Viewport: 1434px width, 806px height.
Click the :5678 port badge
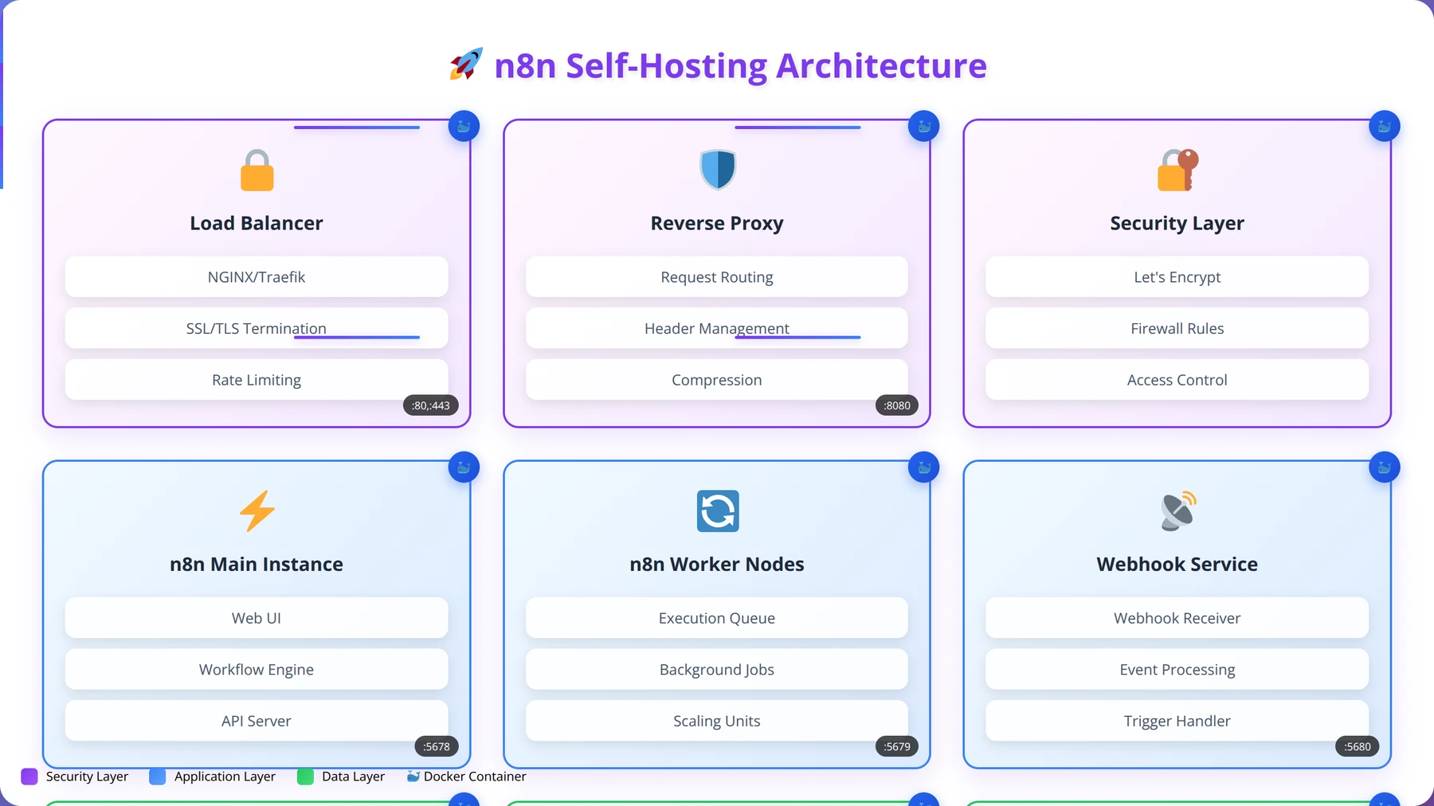437,746
